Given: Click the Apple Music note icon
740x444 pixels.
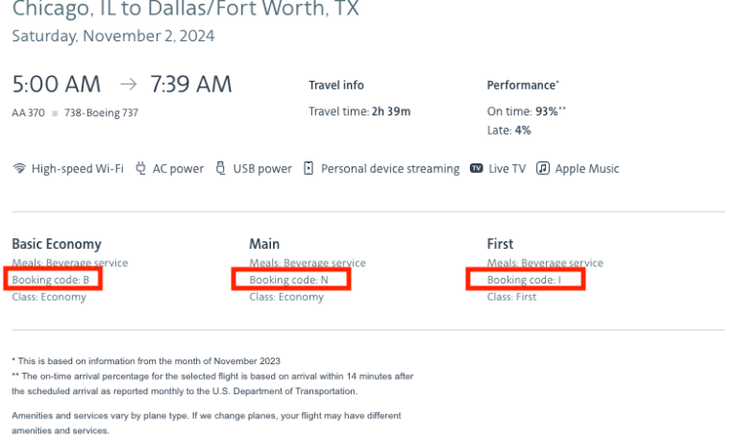Looking at the screenshot, I should point(543,169).
